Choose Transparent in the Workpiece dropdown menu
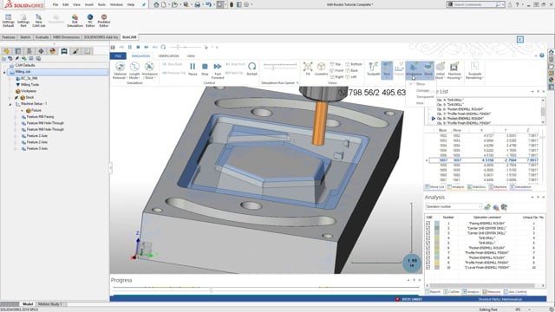This screenshot has height=312, width=555. point(425,96)
